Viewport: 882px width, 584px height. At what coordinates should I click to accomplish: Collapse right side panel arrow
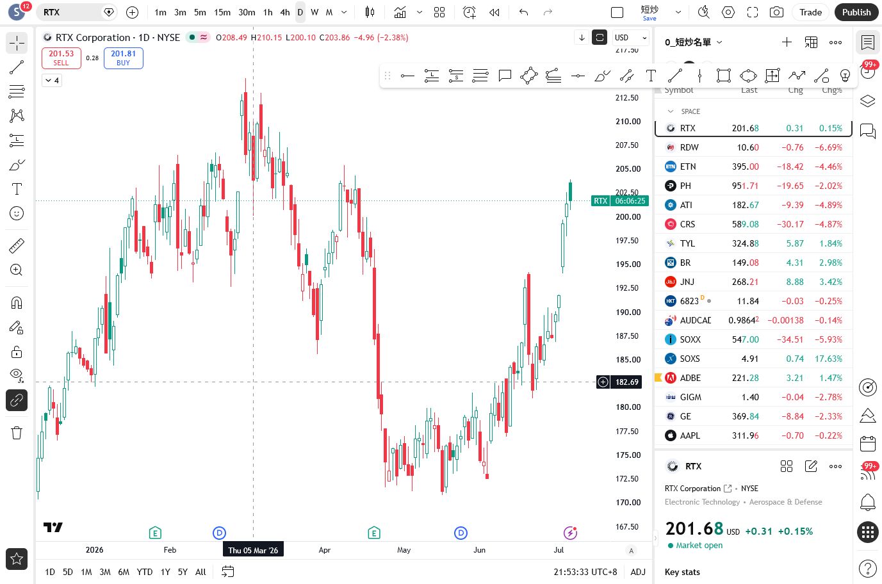[655, 538]
